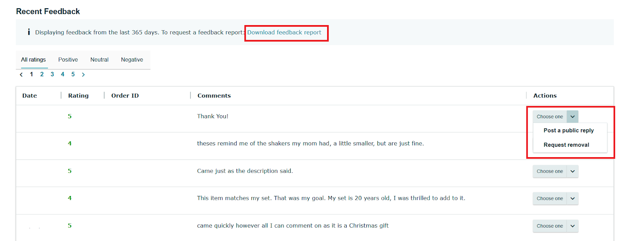Open the Choose one dropdown for the Thank You feedback
This screenshot has height=241, width=629.
pos(550,116)
